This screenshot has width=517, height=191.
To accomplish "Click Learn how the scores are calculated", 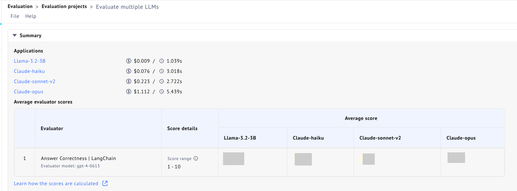I will point(56,183).
